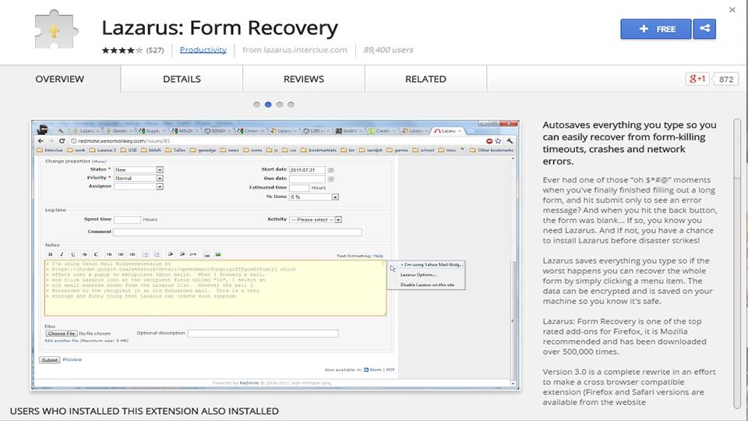Click the 'USERS WHO INSTALLED THIS EXTENSION' heading

pos(144,411)
